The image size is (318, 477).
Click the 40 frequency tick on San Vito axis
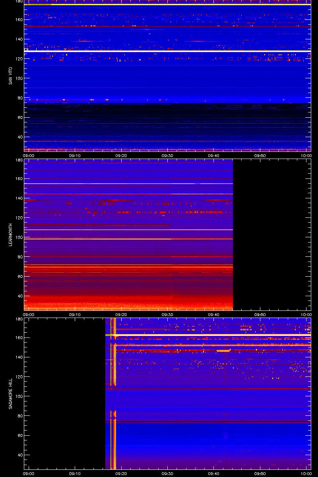coord(20,137)
